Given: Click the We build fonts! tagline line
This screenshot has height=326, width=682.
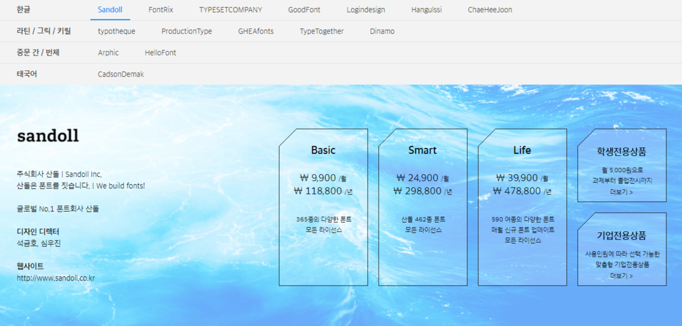Looking at the screenshot, I should (81, 186).
